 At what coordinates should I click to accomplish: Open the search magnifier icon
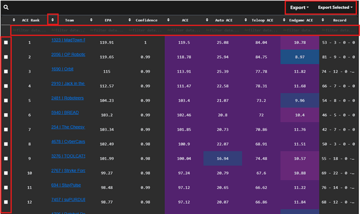[x=6, y=7]
